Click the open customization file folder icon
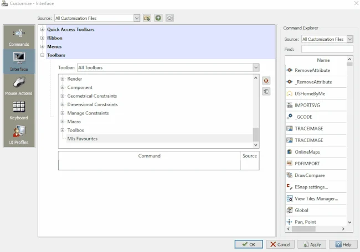This screenshot has height=252, width=360. [147, 18]
